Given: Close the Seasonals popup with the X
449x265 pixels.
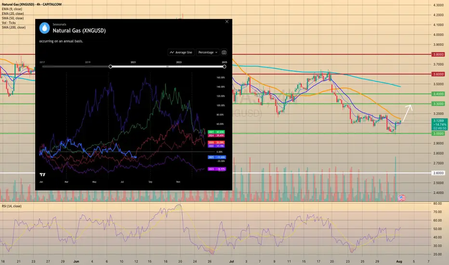Looking at the screenshot, I should click(227, 22).
